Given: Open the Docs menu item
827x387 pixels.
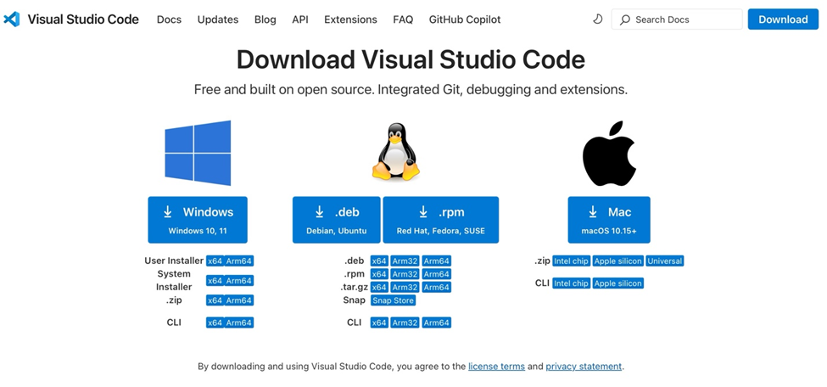Looking at the screenshot, I should (170, 20).
